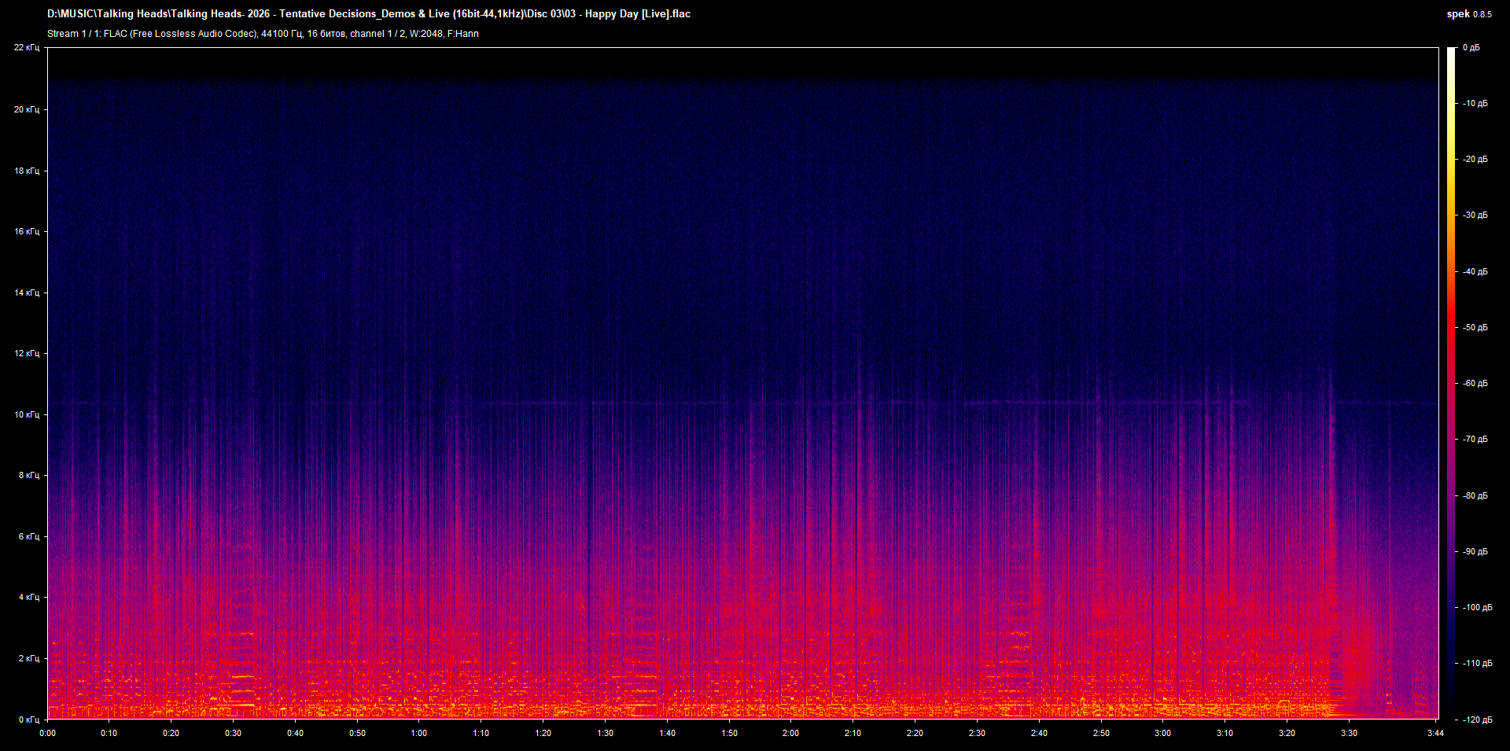Click the 16 кГц frequency axis label
This screenshot has width=1510, height=751.
coord(29,233)
